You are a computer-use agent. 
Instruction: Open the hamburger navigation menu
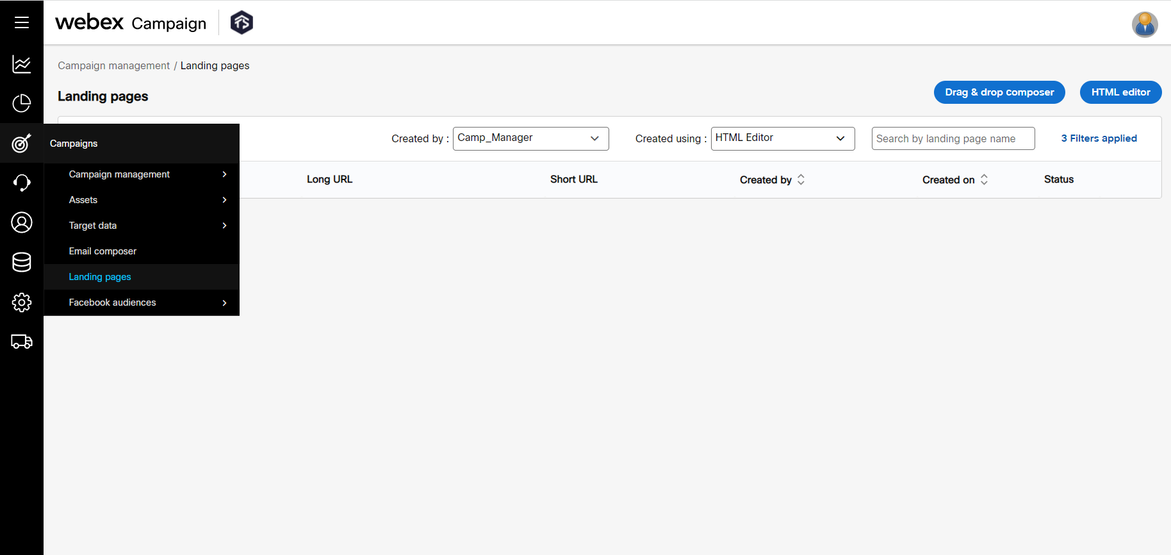coord(22,22)
